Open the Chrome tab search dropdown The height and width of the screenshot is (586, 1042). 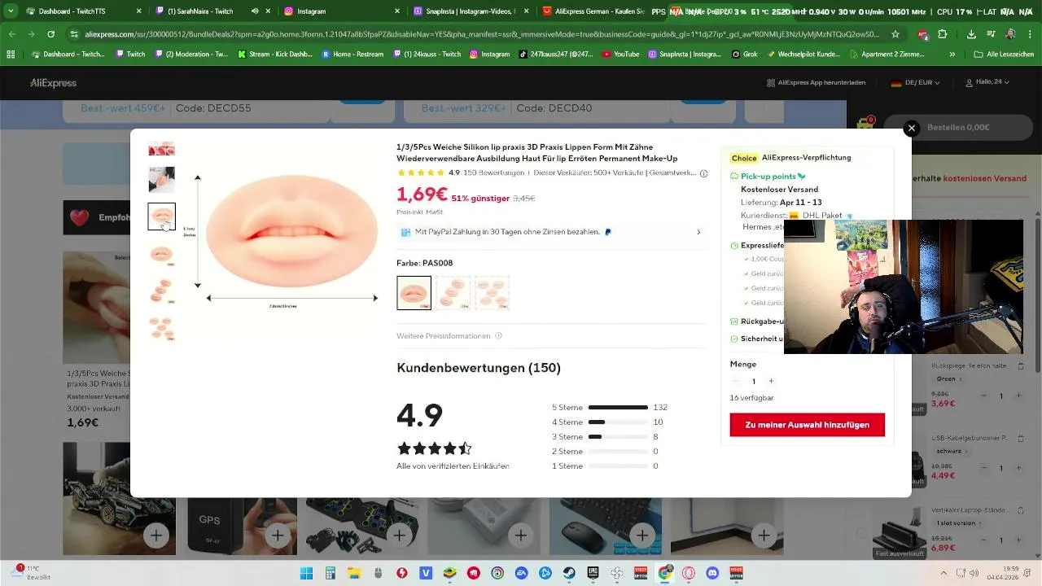point(11,11)
